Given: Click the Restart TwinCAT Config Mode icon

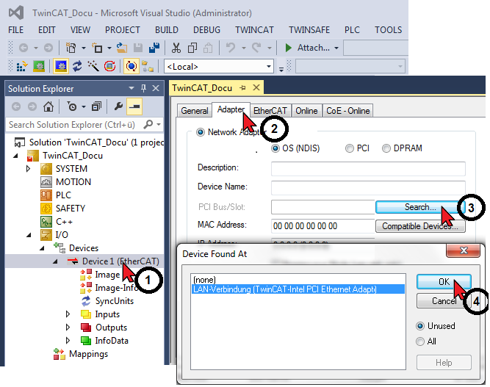Looking at the screenshot, I should [61, 66].
